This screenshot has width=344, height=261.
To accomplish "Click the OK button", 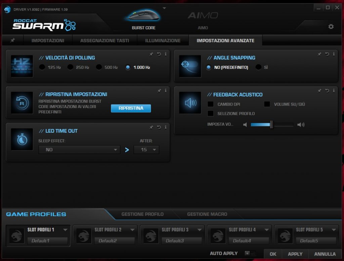I will pyautogui.click(x=273, y=254).
